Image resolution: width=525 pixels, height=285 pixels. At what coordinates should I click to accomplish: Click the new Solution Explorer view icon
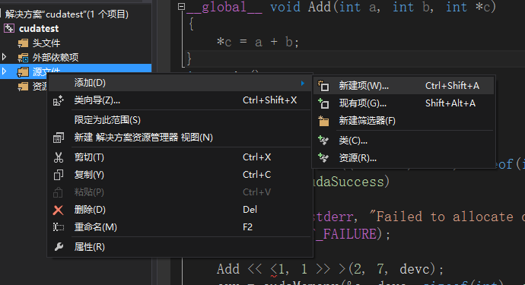click(x=59, y=138)
